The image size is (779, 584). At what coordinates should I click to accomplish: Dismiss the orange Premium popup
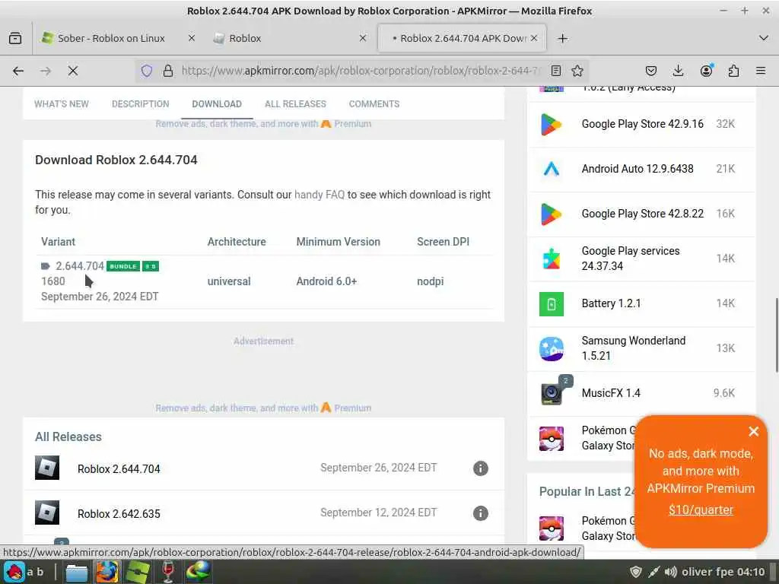pyautogui.click(x=754, y=432)
